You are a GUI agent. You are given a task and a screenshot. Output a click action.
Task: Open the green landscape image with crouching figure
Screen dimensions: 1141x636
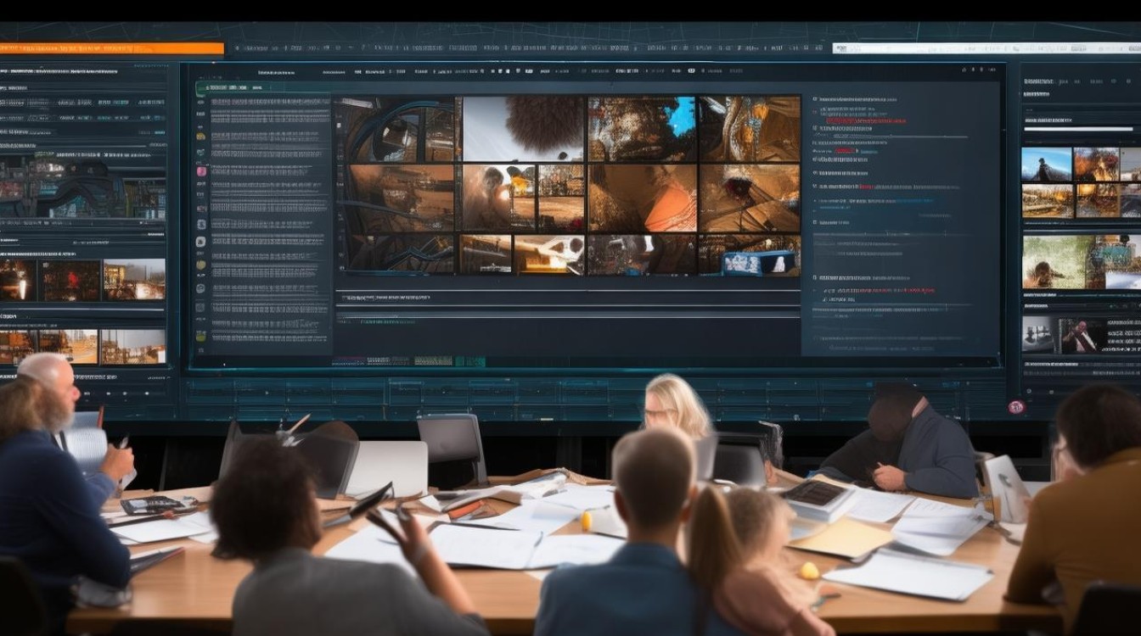point(1054,262)
